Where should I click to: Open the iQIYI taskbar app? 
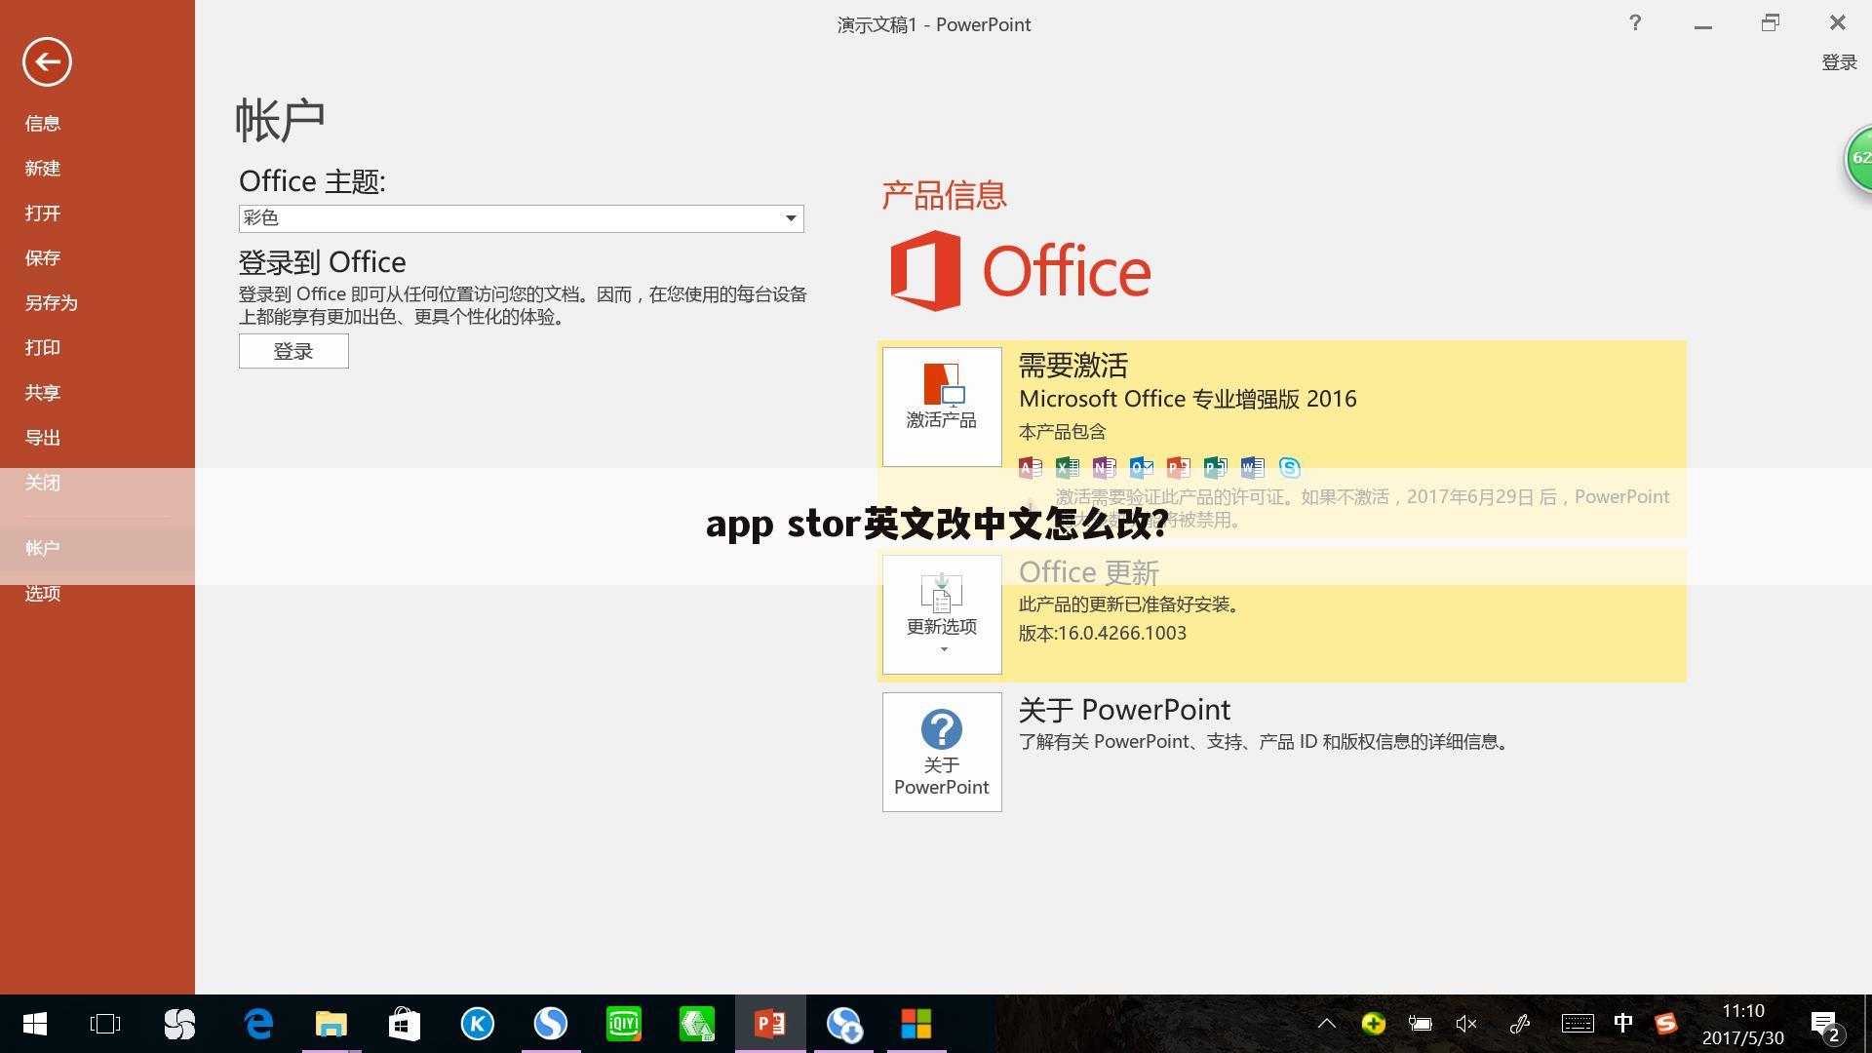[624, 1024]
